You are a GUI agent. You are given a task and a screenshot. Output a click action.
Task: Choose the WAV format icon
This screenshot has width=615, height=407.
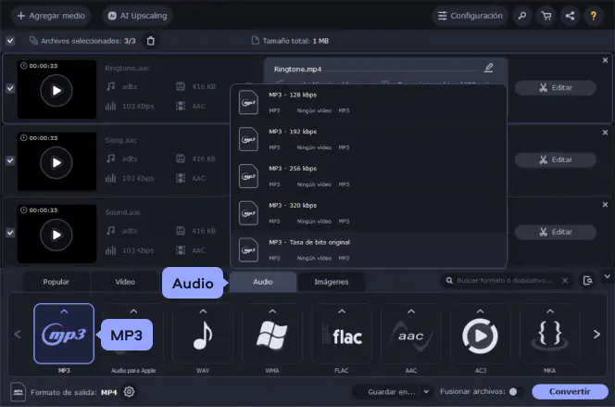[202, 335]
